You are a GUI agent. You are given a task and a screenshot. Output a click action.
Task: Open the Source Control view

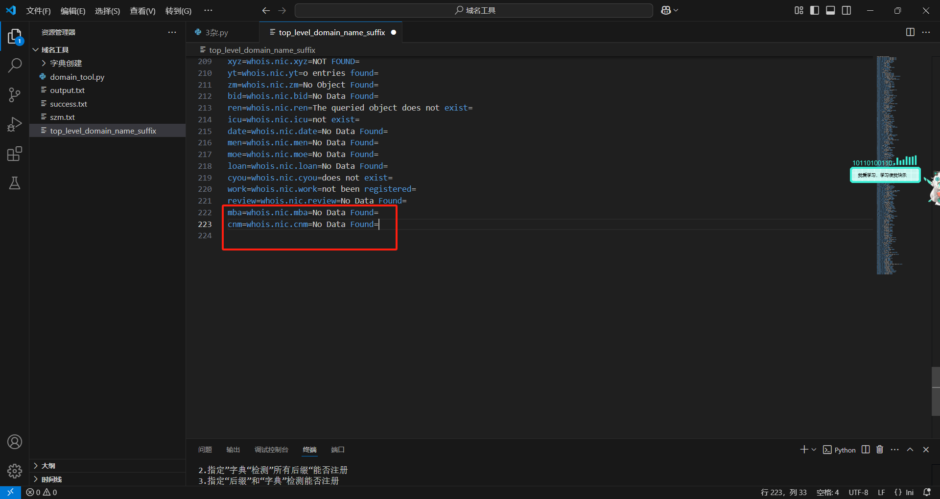(x=15, y=95)
